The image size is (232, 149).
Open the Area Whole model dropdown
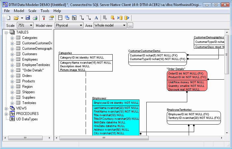click(x=110, y=25)
